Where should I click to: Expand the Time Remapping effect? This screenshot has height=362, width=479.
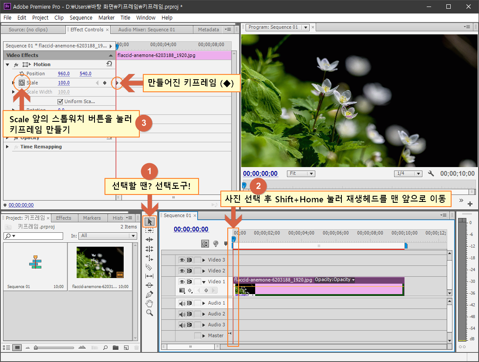pyautogui.click(x=7, y=147)
